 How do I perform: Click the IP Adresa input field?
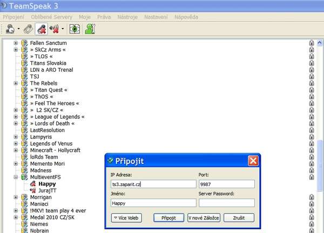[153, 184]
